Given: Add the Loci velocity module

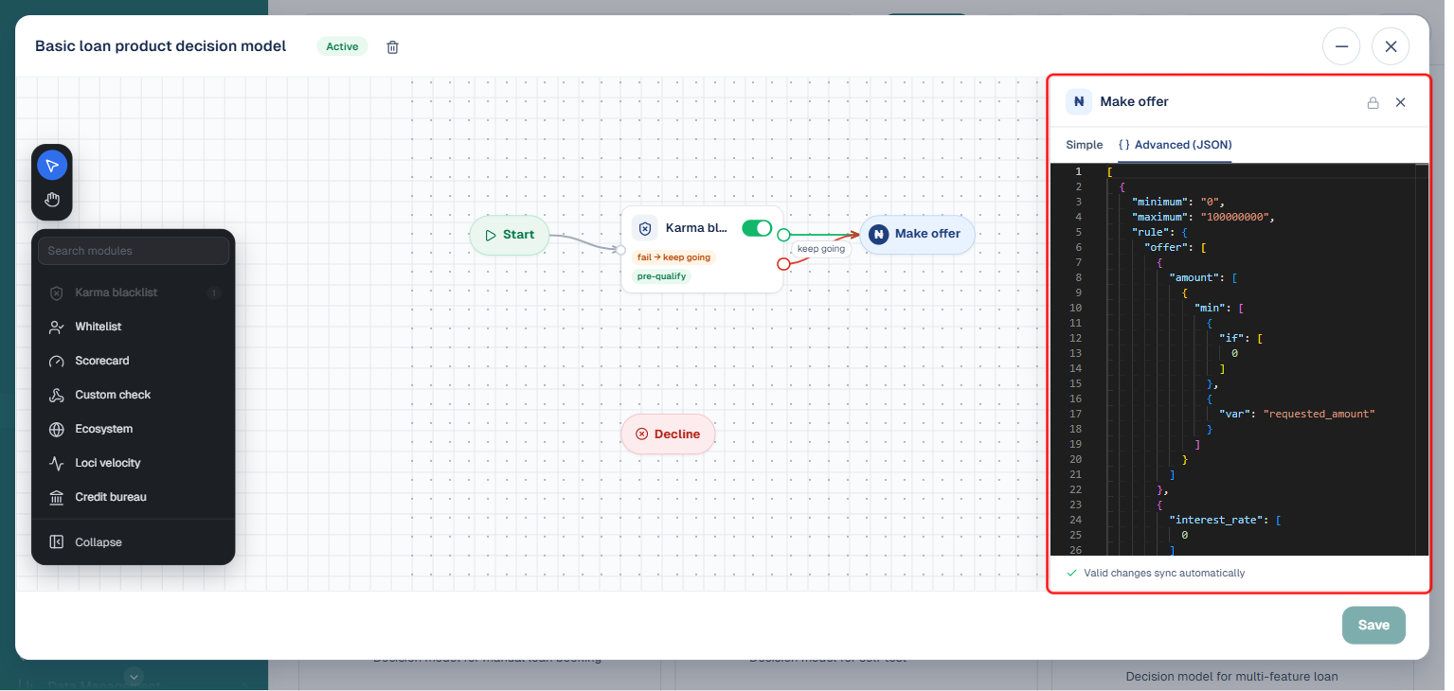Looking at the screenshot, I should [134, 463].
